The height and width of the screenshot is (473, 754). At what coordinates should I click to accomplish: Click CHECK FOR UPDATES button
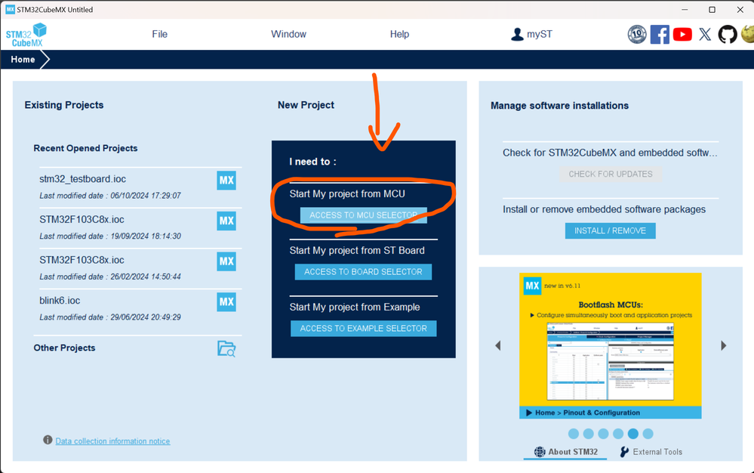tap(611, 175)
